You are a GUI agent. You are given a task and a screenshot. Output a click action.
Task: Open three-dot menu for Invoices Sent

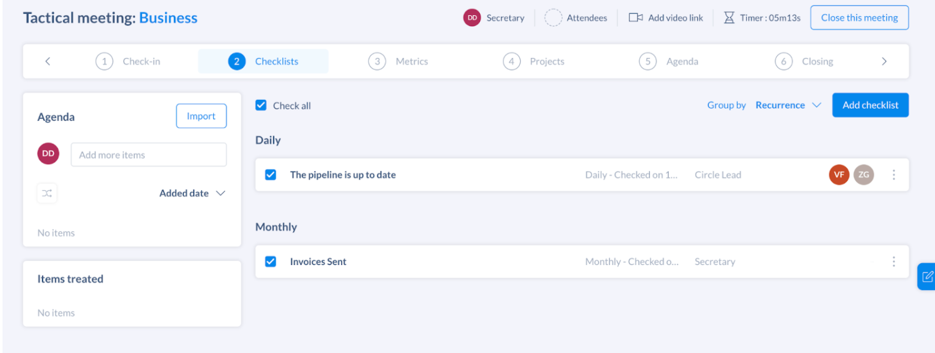[894, 262]
